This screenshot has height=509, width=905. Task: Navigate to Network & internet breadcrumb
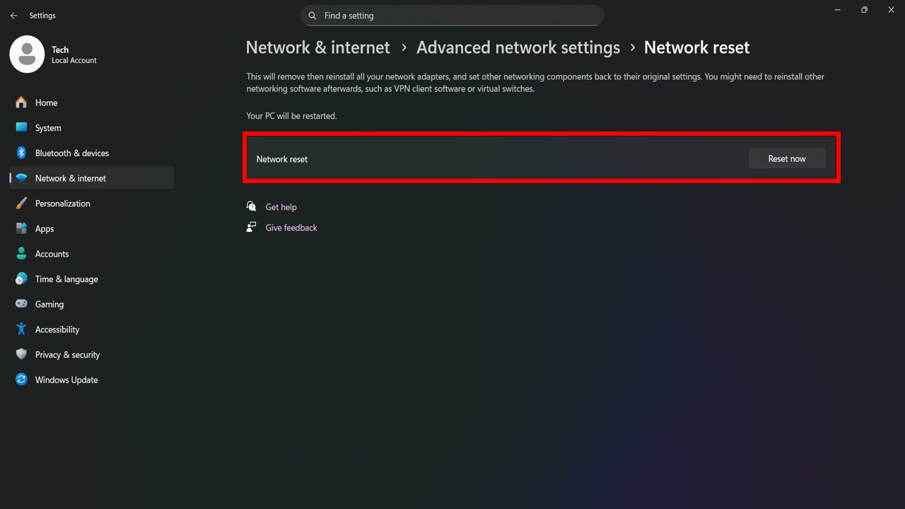[x=317, y=47]
